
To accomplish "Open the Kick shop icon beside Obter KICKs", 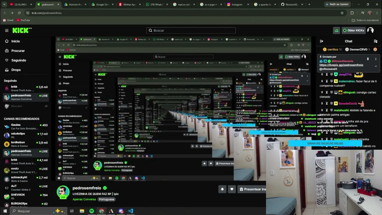I will pos(336,30).
